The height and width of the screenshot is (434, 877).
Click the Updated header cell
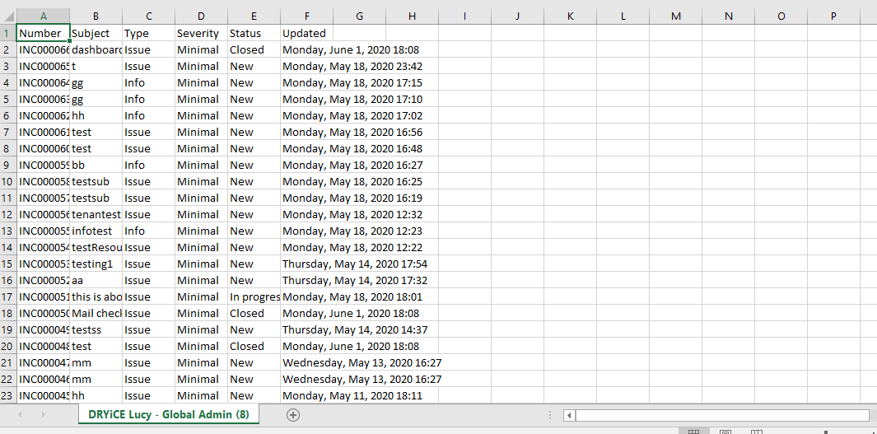(x=304, y=34)
